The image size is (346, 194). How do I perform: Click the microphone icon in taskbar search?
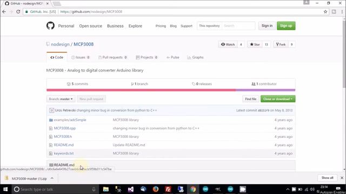94,189
